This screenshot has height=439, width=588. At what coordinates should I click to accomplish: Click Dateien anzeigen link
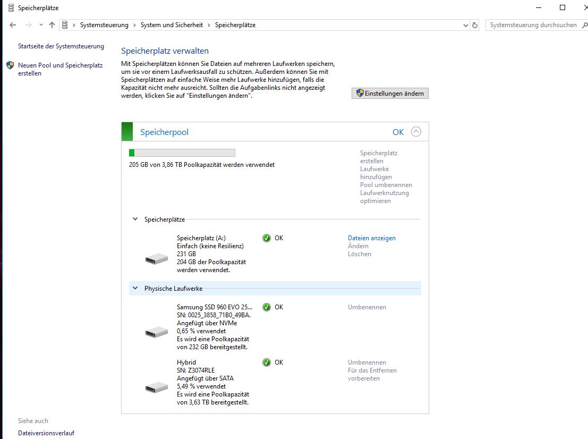372,238
